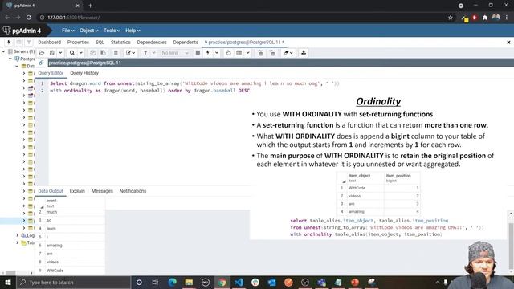Open the Find options dropdown arrow
514x289 pixels.
click(80, 53)
